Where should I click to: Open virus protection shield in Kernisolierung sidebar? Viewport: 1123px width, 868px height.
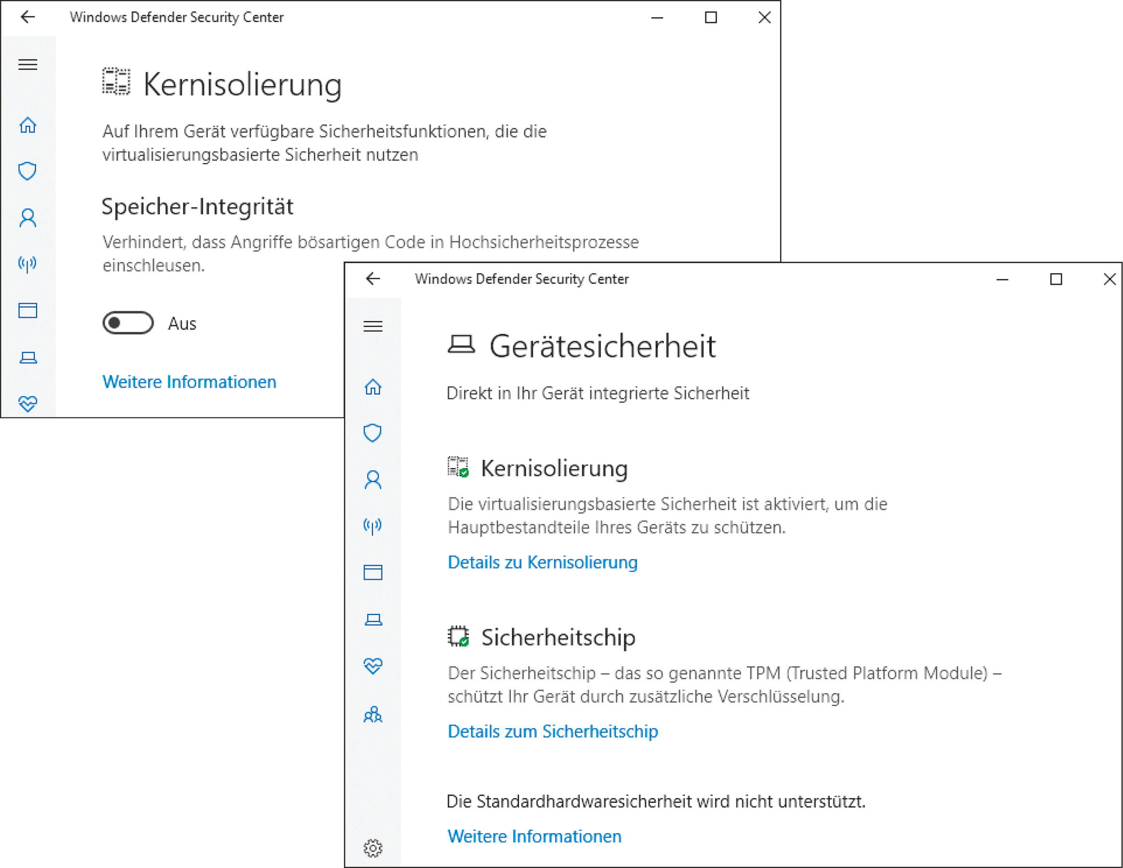(x=28, y=171)
